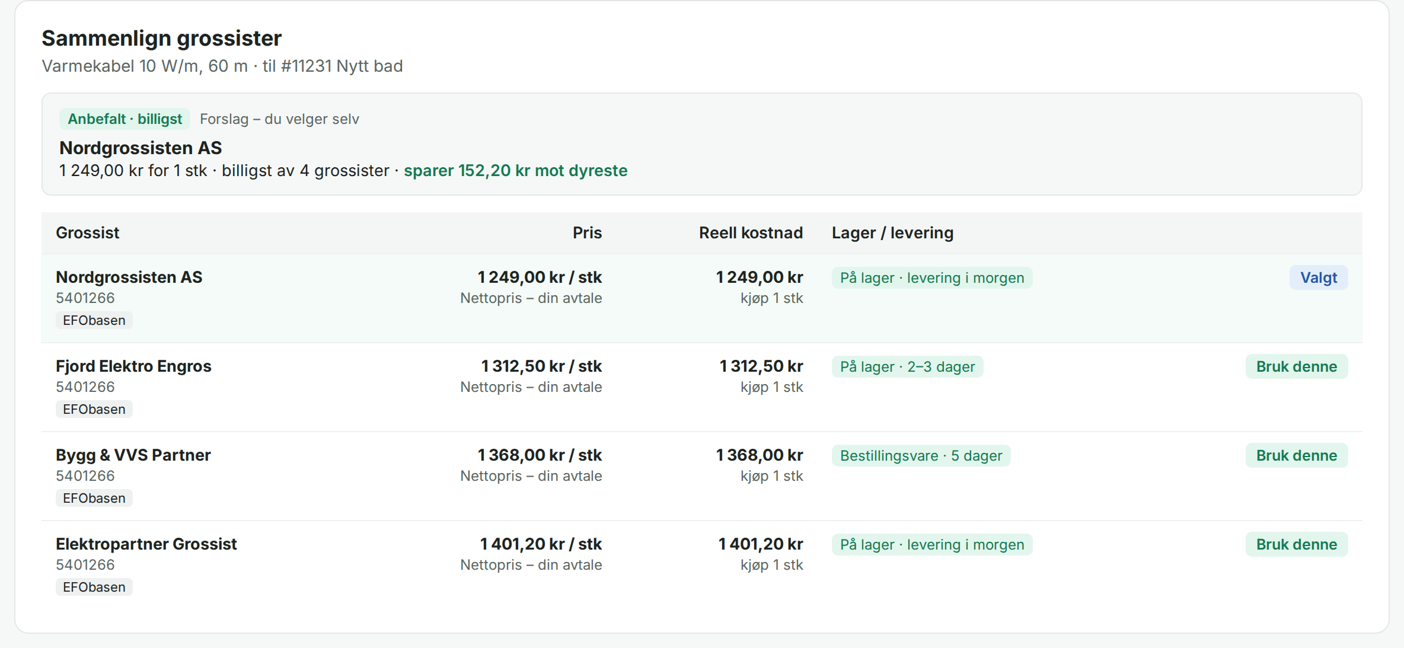Click the price 1 401,20 kr / stk
The width and height of the screenshot is (1404, 648).
(x=541, y=544)
